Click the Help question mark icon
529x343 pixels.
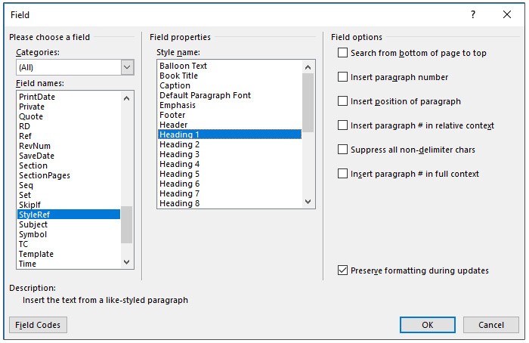pyautogui.click(x=473, y=14)
